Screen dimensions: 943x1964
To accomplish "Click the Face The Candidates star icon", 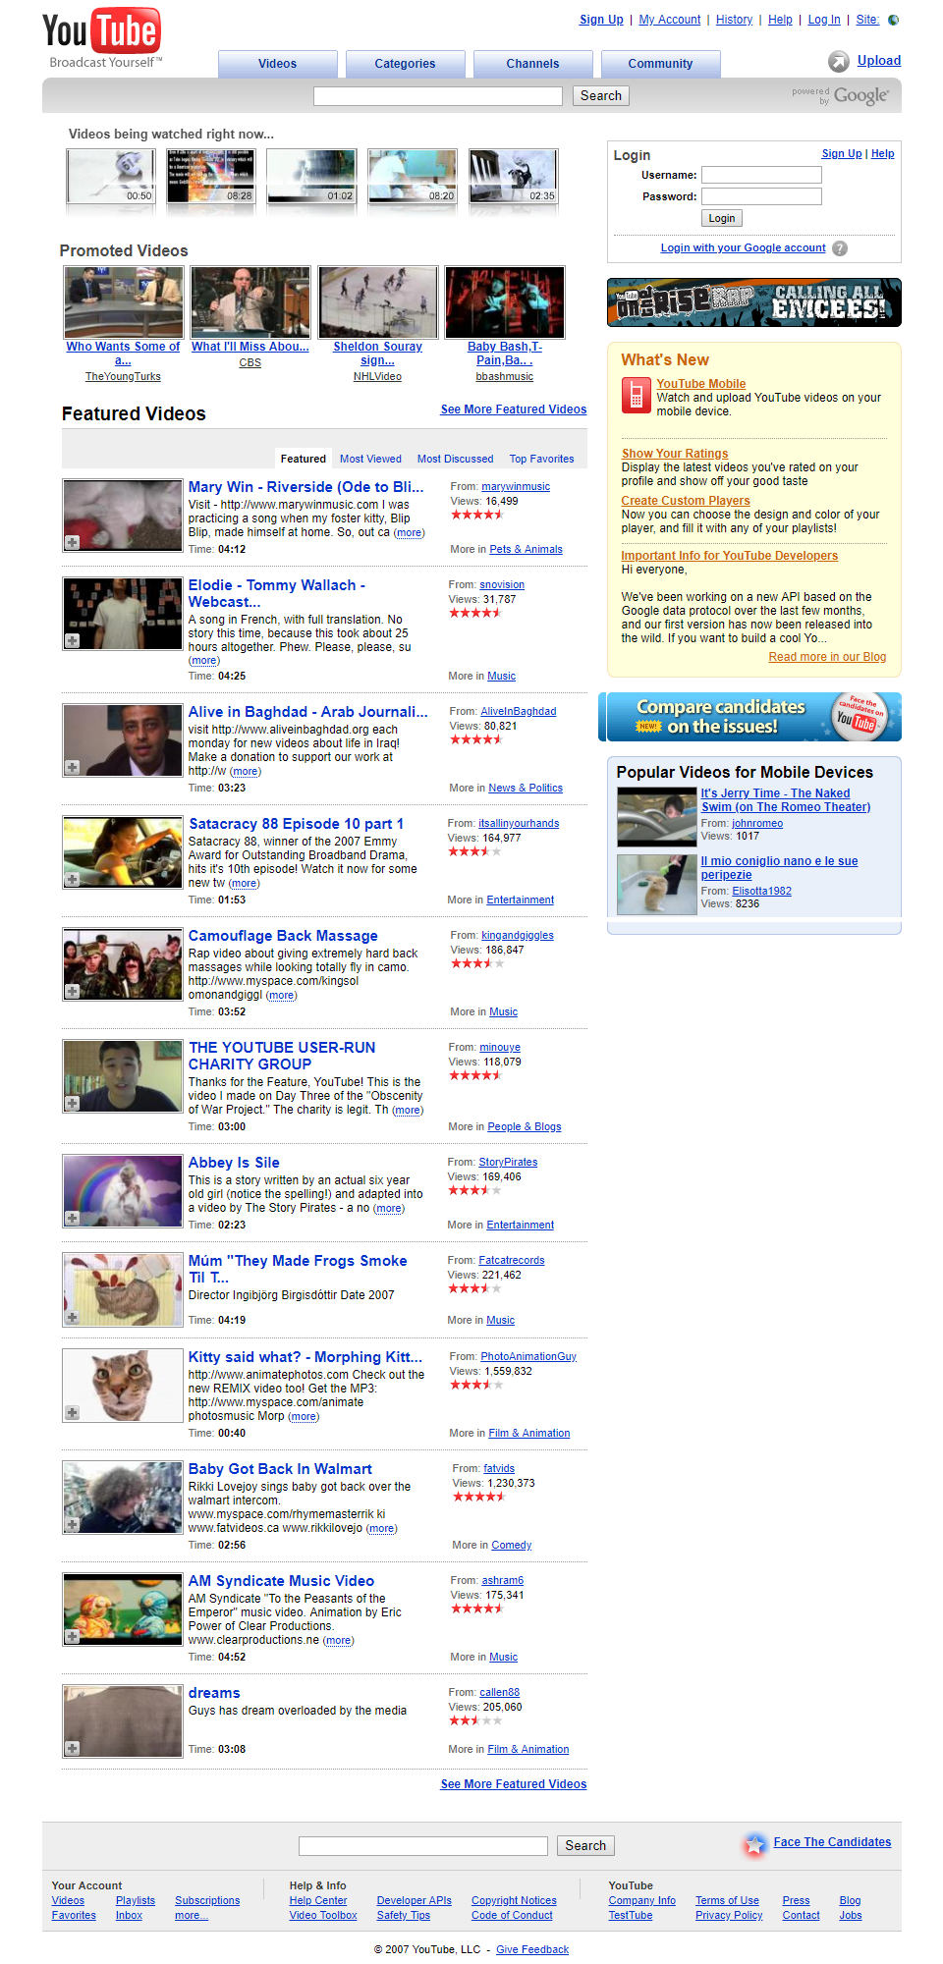I will click(x=754, y=1844).
